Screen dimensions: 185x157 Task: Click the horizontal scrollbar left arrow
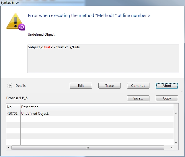pyautogui.click(x=9, y=148)
